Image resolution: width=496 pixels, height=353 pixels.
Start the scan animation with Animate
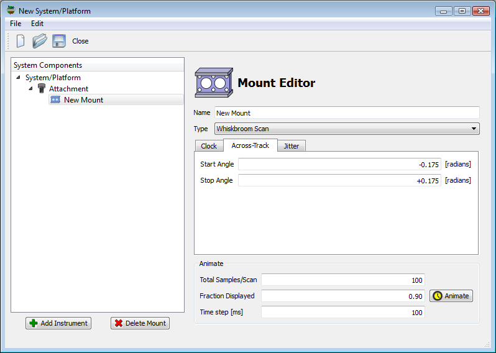pyautogui.click(x=451, y=296)
